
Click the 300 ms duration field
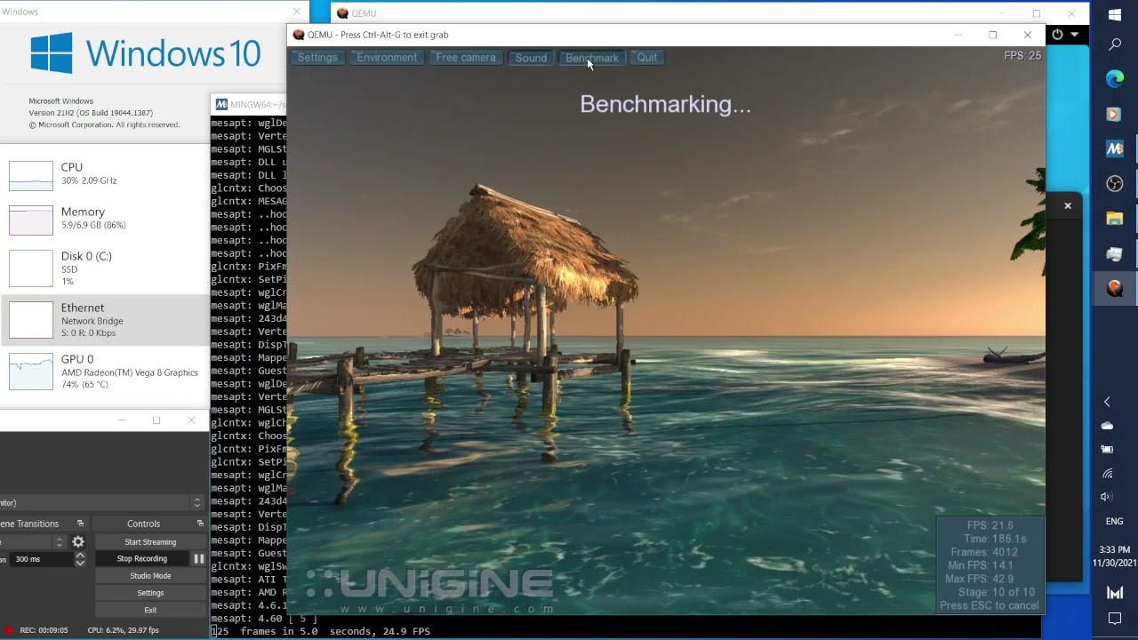[x=43, y=559]
